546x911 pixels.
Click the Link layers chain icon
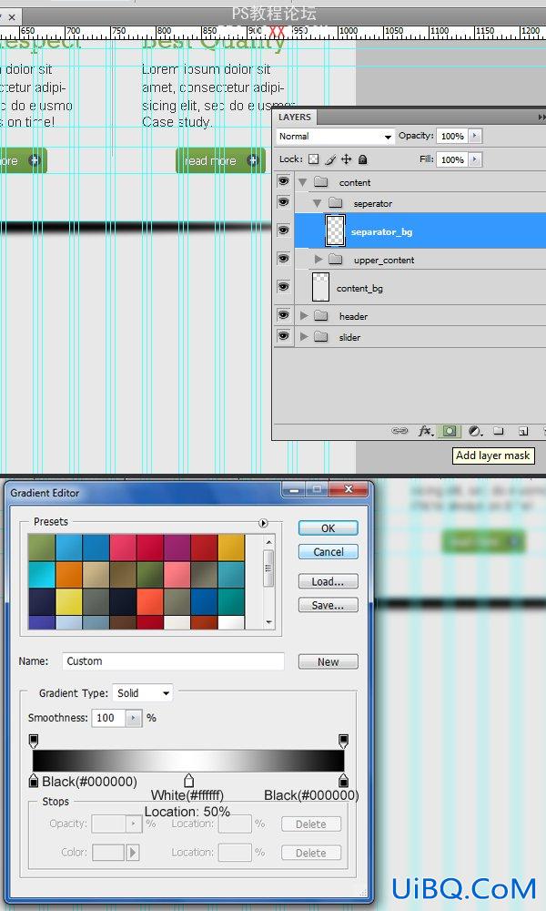tap(399, 431)
